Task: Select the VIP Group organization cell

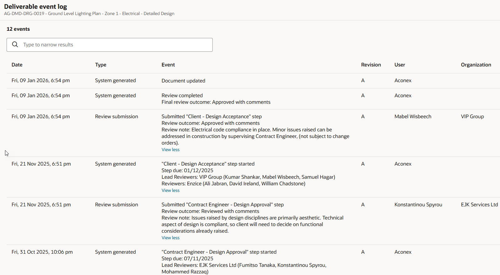Action: tap(472, 116)
